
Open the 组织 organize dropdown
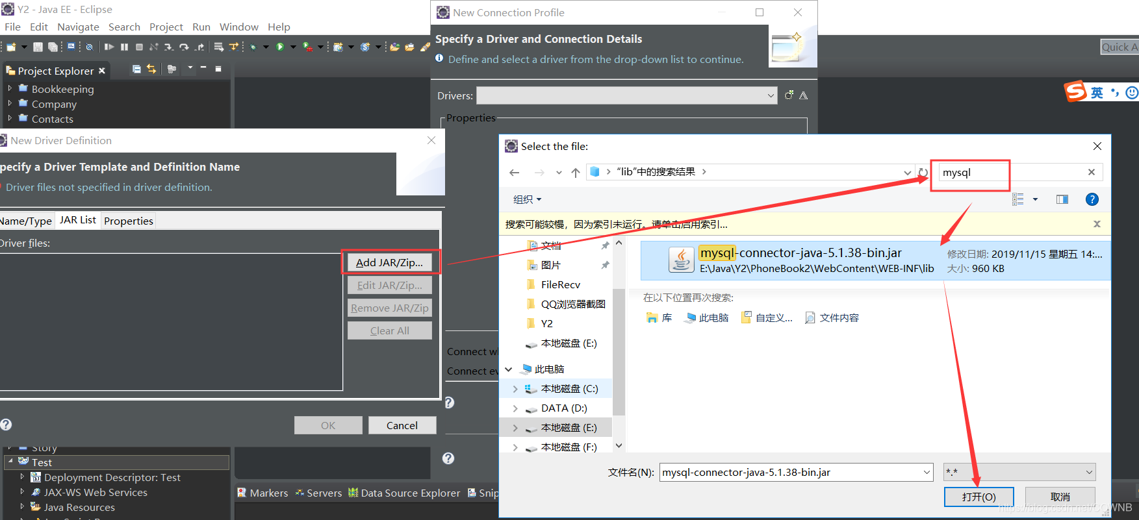pos(527,199)
